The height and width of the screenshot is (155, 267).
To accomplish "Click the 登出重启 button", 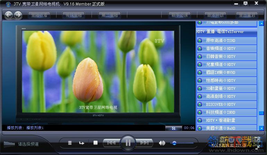I will click(247, 15).
